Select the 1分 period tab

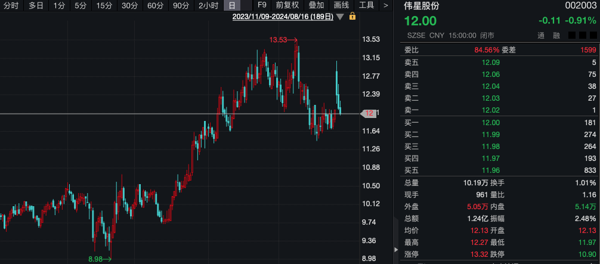tap(59, 5)
